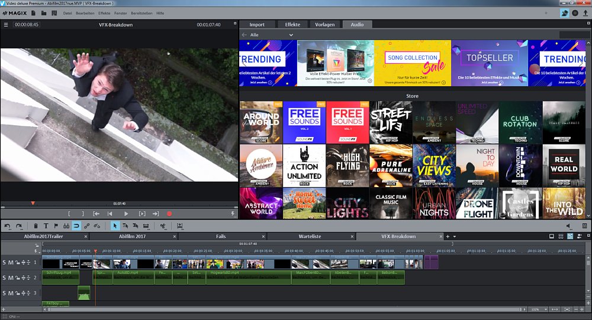Select the Title (T) tool
The height and width of the screenshot is (320, 592).
tap(46, 226)
